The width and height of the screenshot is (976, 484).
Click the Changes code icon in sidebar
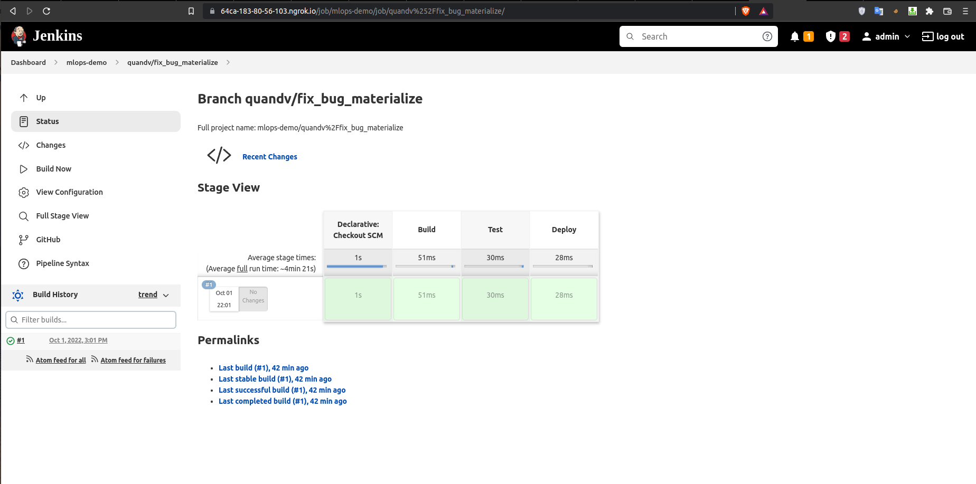(x=24, y=145)
